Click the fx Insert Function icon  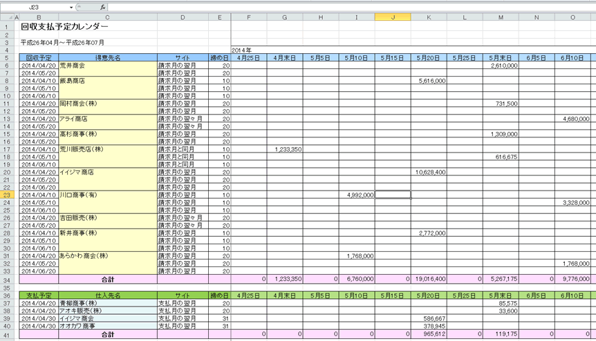(x=103, y=6)
